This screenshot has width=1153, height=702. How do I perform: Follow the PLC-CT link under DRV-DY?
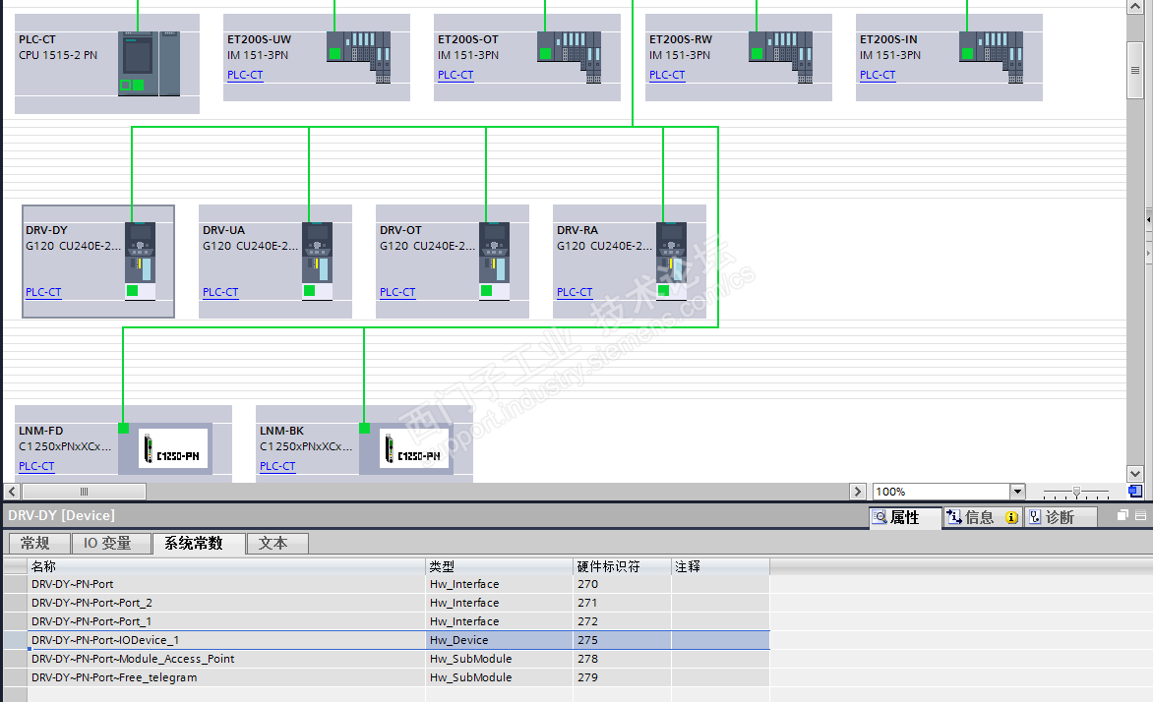pyautogui.click(x=43, y=292)
